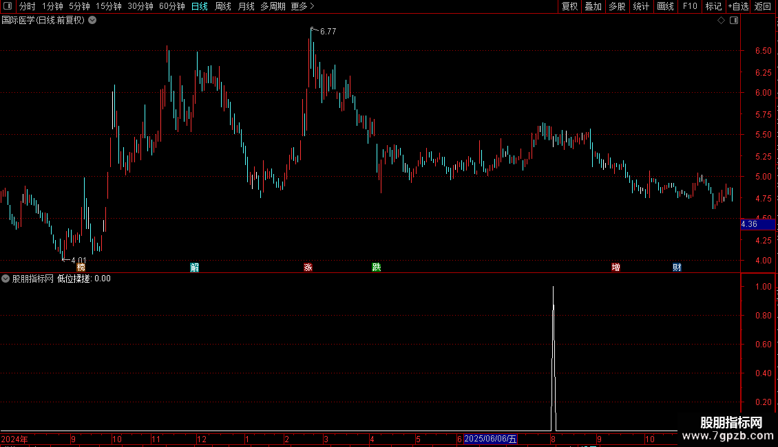Select the 5分钟 period
Screen dimensions: 778x447
click(79, 6)
